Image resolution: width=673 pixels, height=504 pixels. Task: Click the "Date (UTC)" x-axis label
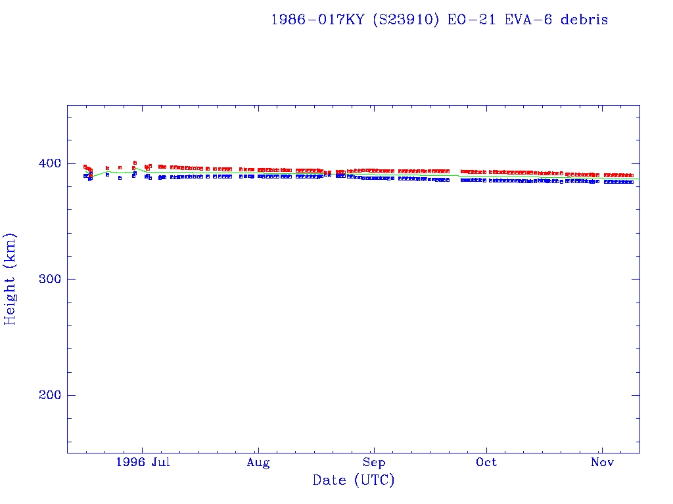354,480
